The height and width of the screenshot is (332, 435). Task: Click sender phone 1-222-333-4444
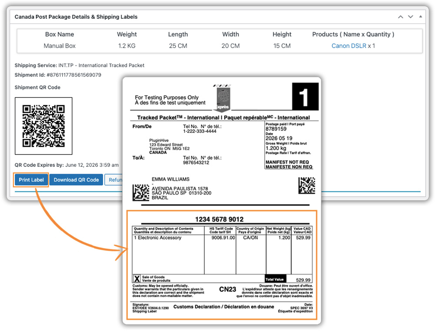(200, 131)
